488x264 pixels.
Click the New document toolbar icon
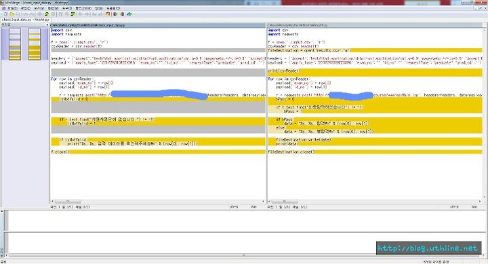pos(5,14)
